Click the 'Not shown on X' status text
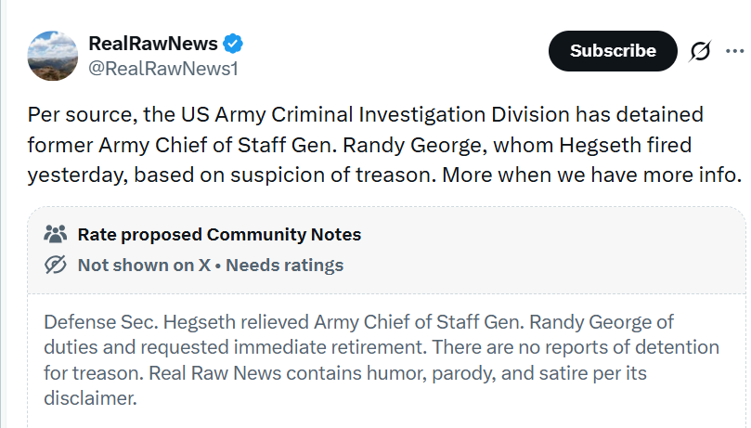Screen dimensions: 751x428 point(143,266)
